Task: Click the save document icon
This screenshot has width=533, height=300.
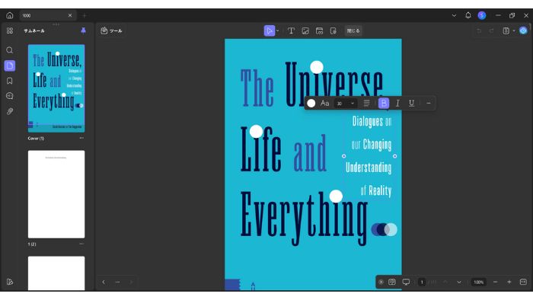Action: (506, 31)
